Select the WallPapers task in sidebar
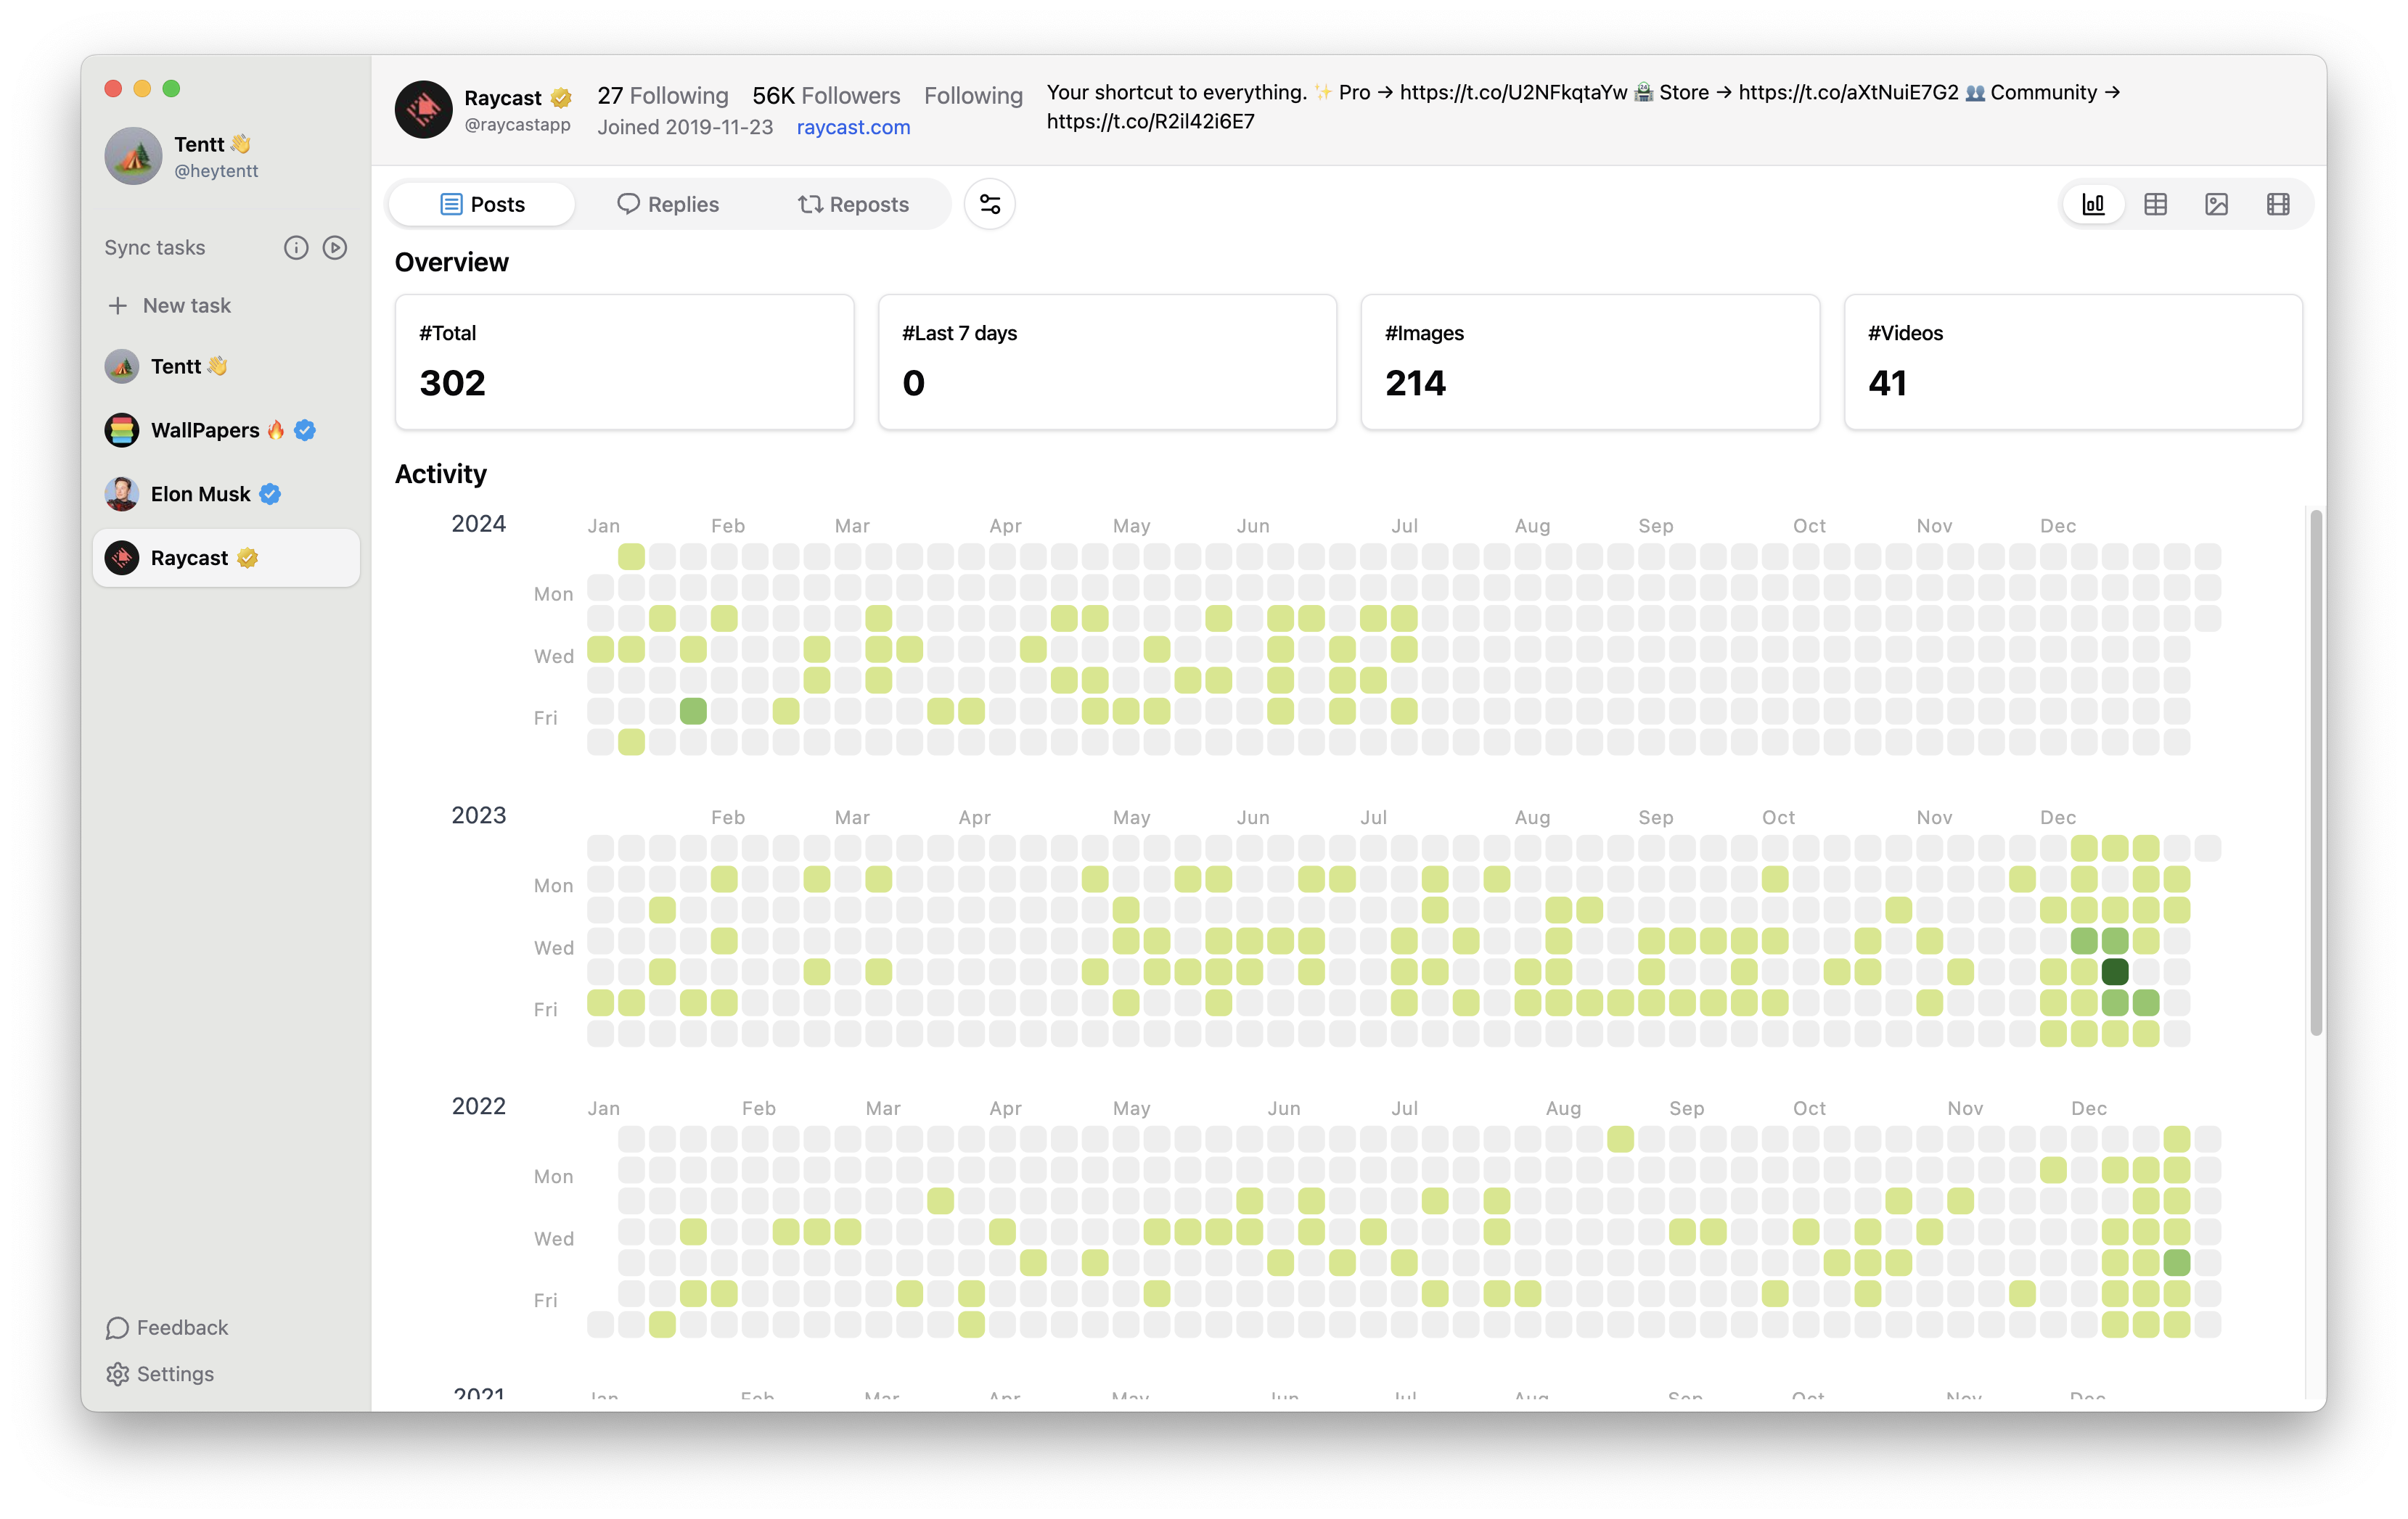Screen dimensions: 2408x1519 [x=226, y=429]
